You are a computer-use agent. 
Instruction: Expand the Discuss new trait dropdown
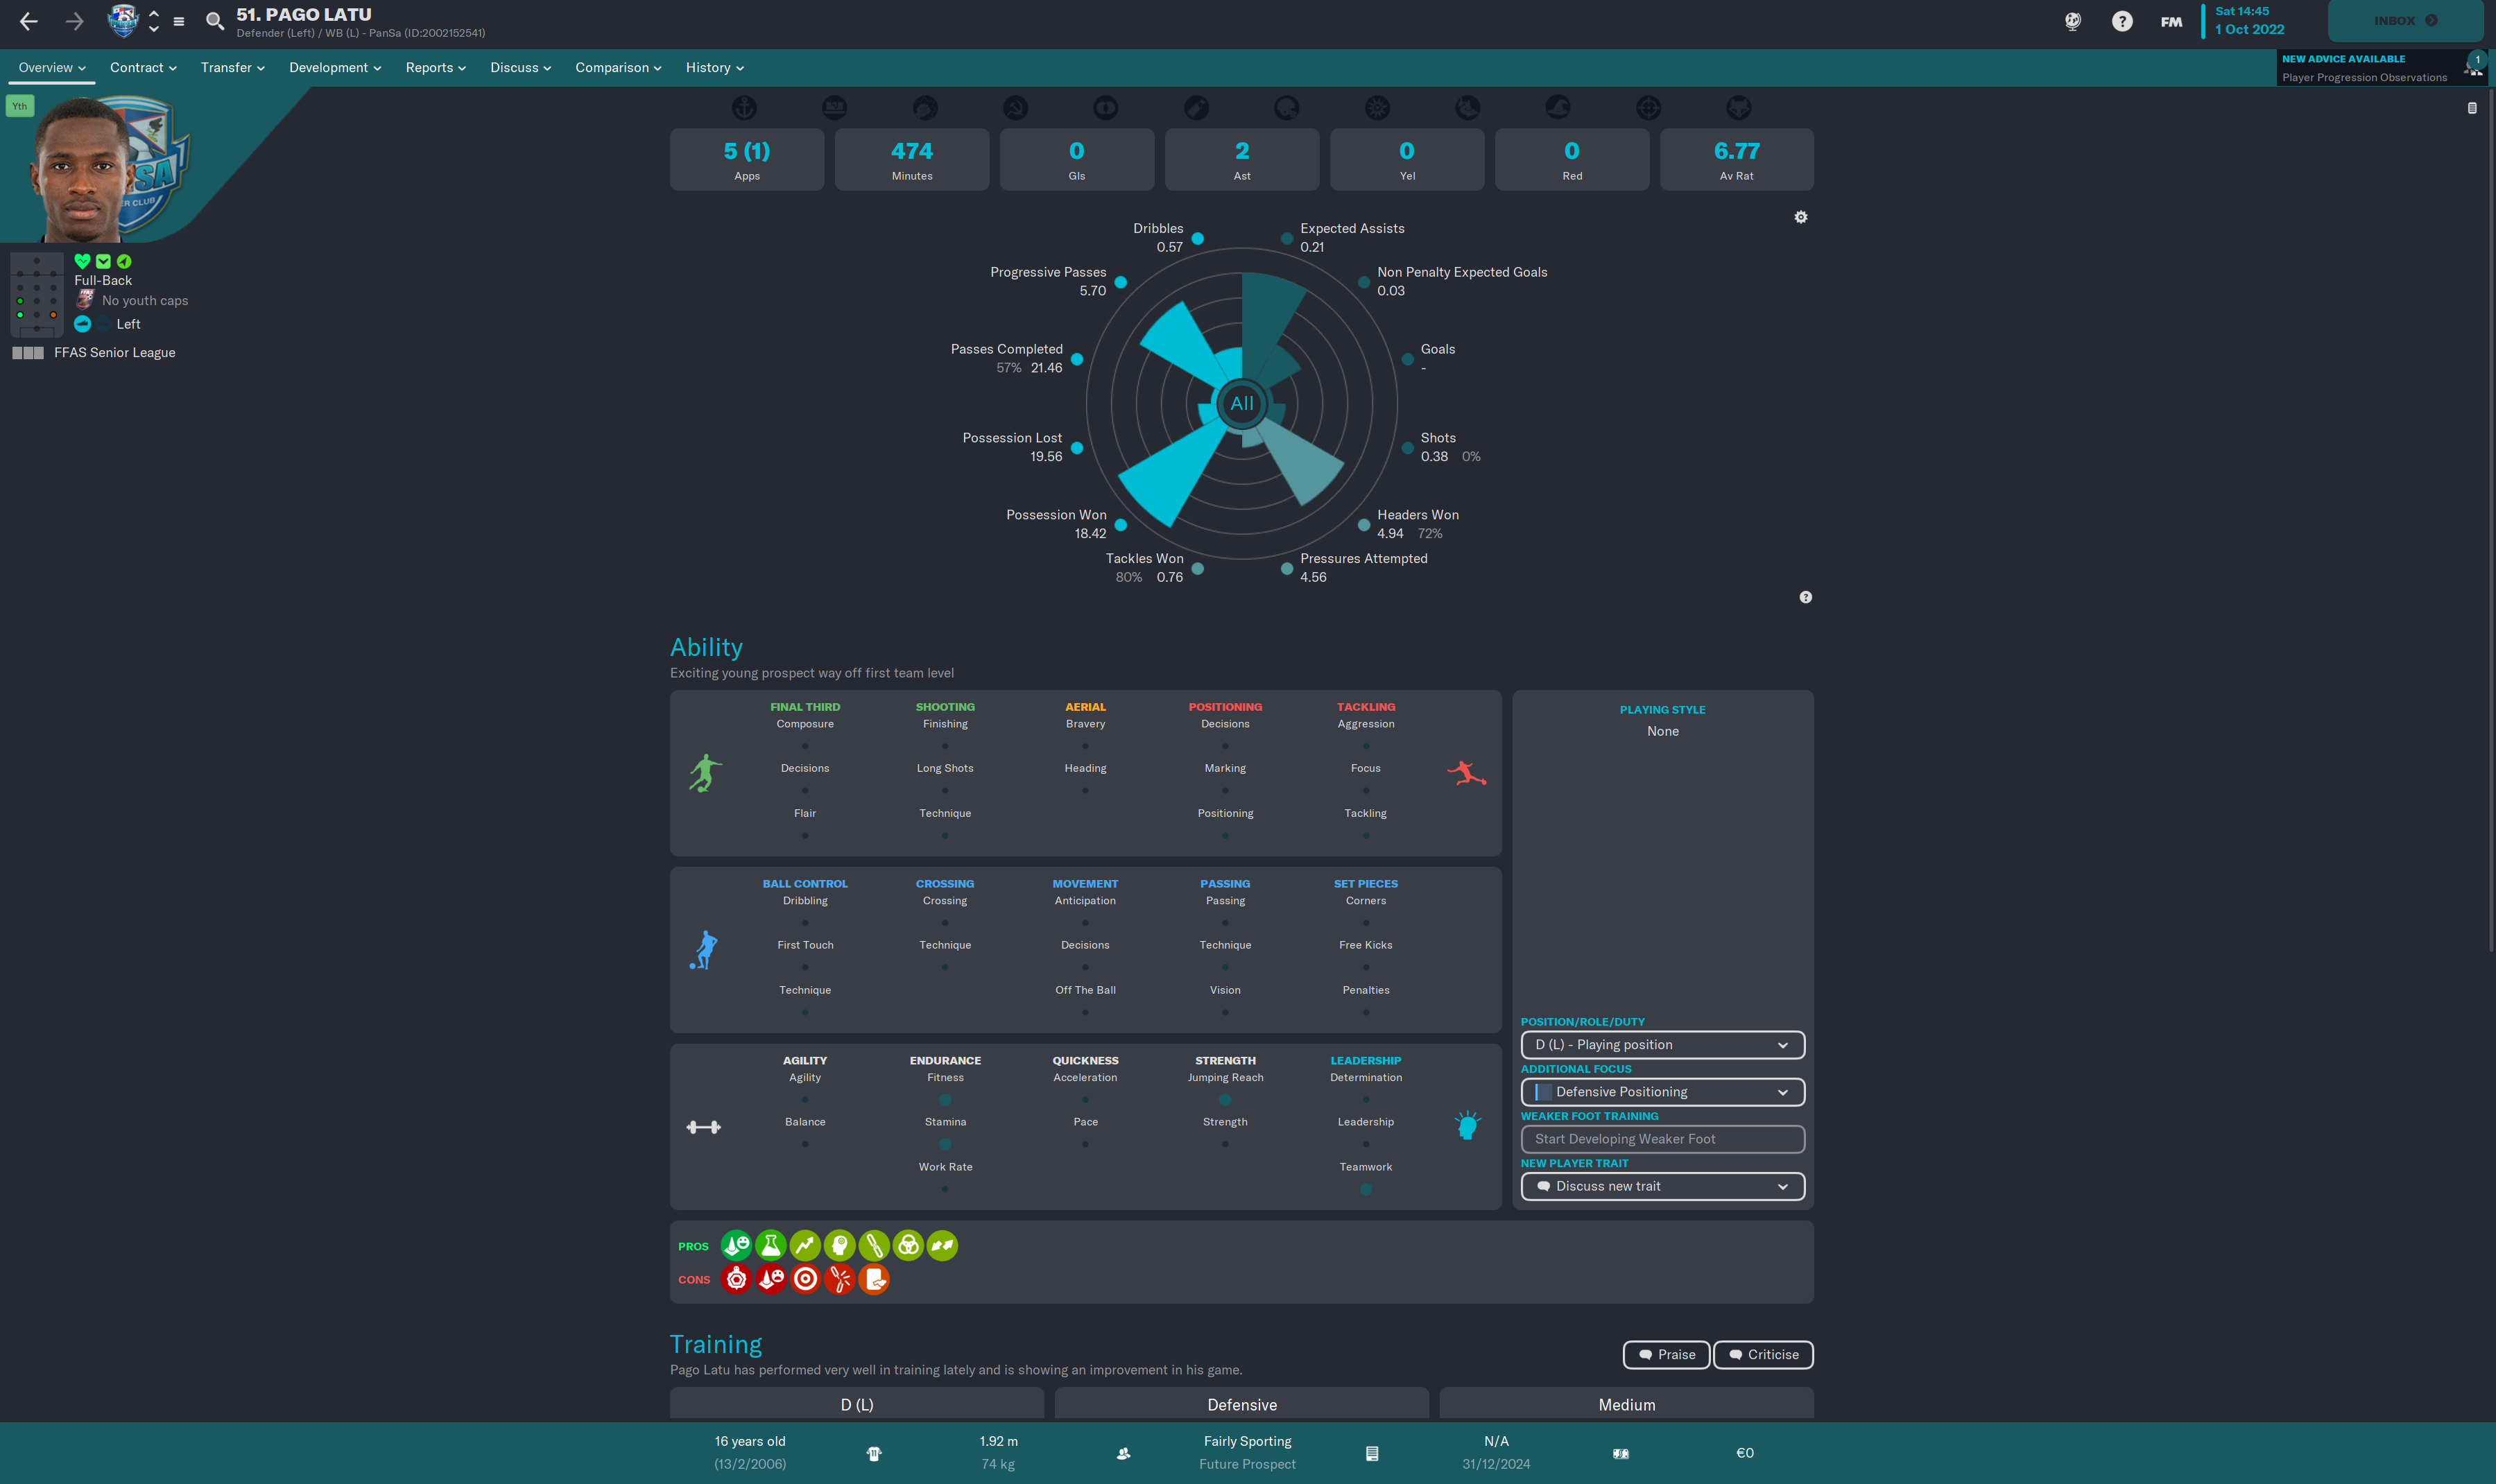[1662, 1186]
